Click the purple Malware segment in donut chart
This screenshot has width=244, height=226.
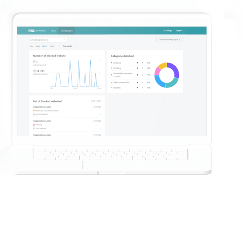[x=174, y=68]
